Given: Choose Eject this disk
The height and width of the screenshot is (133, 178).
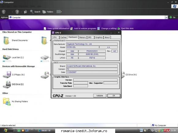Looking at the screenshot, I should tap(126, 28).
